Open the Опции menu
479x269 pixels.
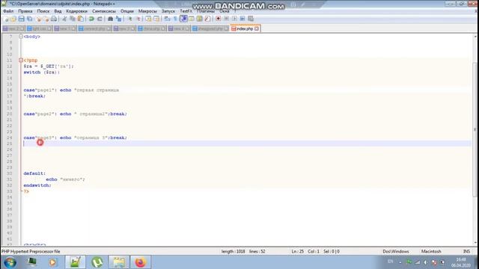point(126,11)
